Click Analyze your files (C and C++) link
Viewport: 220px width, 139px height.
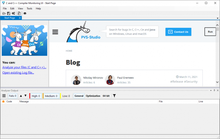[x=24, y=67]
